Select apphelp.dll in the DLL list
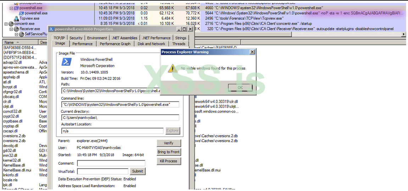This screenshot has height=191, width=408. click(x=11, y=77)
